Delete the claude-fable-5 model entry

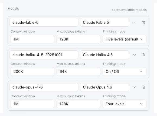pos(144,22)
